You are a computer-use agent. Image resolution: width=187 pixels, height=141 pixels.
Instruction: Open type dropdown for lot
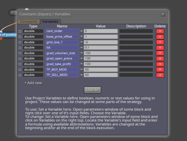tap(33, 48)
